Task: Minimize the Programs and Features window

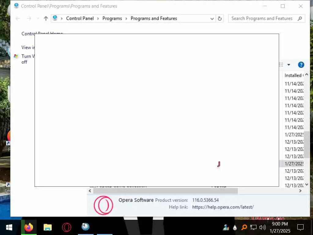Action: click(x=265, y=6)
